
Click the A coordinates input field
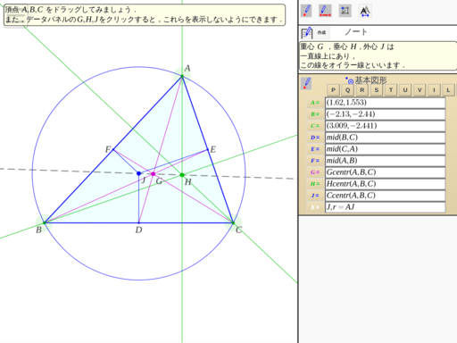pos(386,103)
